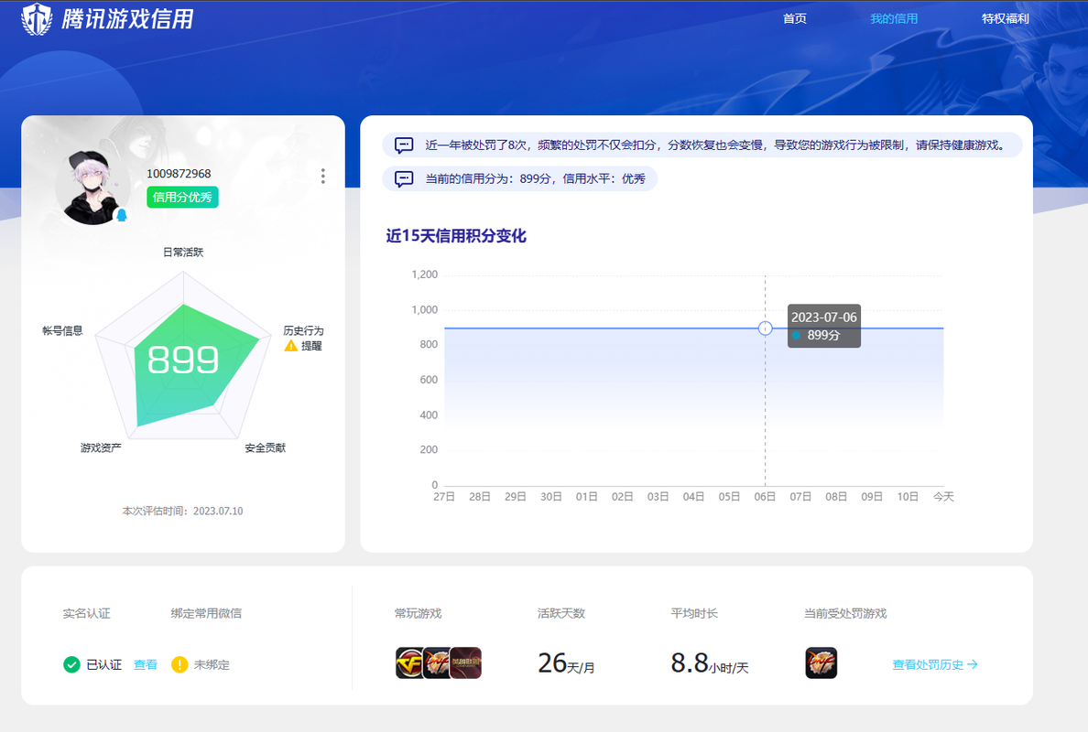The image size is (1088, 732).
Task: Click the 近15天信用积分变化 heading
Action: (x=456, y=236)
